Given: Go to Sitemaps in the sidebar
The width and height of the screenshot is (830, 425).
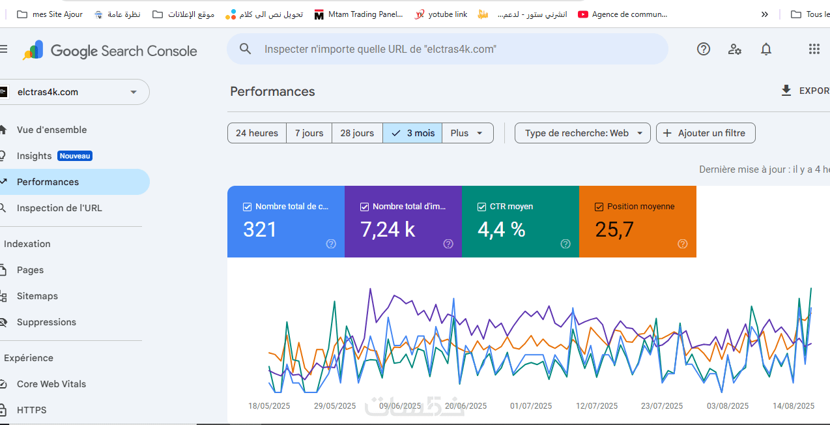Looking at the screenshot, I should point(37,296).
